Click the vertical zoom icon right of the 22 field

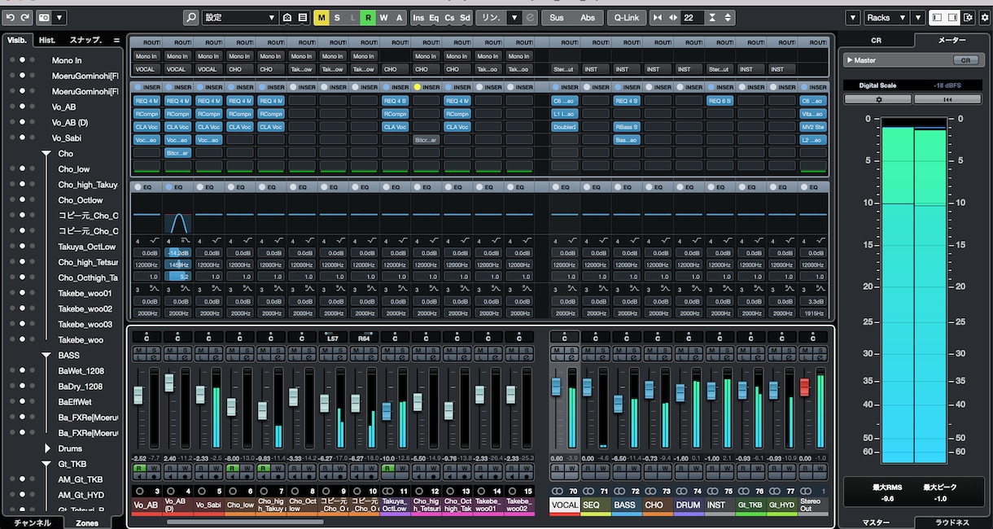(x=712, y=17)
